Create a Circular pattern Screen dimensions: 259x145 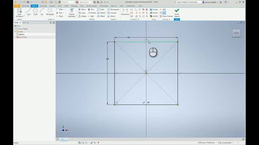[112, 13]
